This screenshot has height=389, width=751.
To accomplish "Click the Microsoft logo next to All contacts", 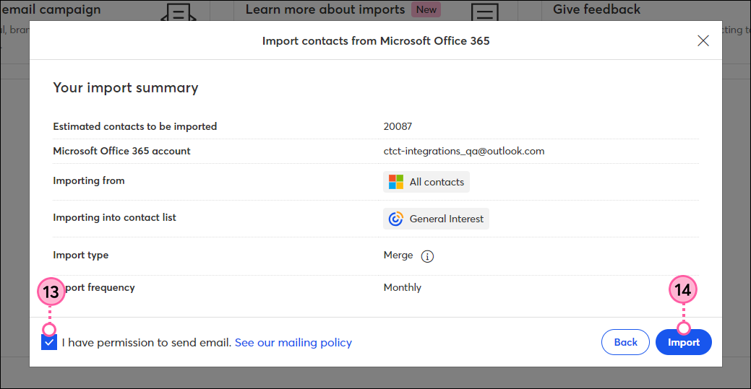I will [396, 182].
